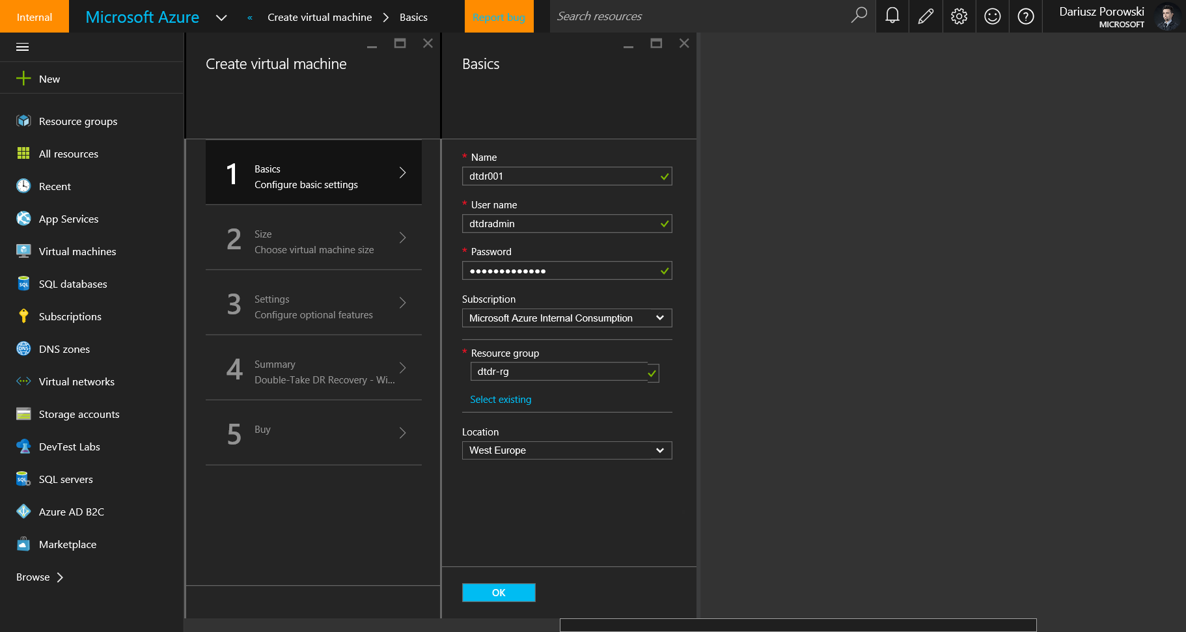Click Dariusz Porowski account avatar
The height and width of the screenshot is (632, 1186).
pyautogui.click(x=1167, y=17)
